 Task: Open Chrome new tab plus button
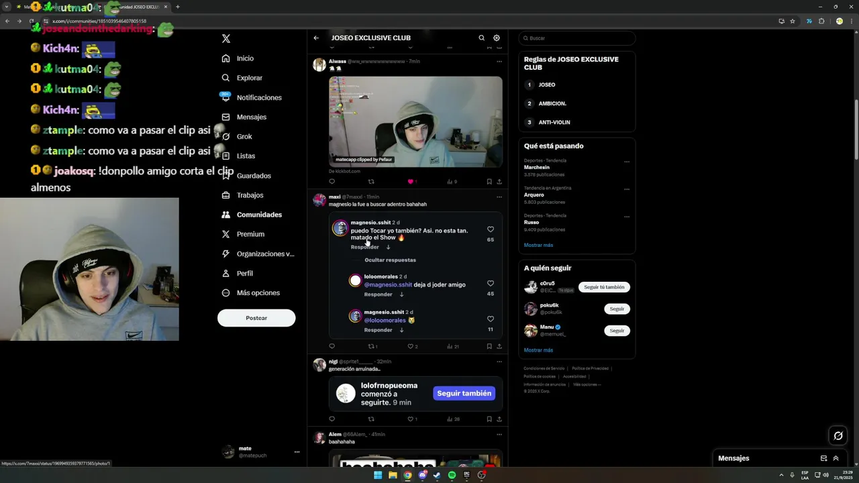(177, 7)
